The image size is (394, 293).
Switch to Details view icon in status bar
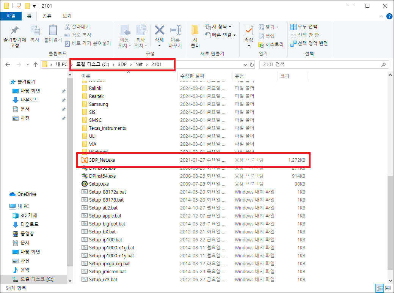tap(380, 288)
